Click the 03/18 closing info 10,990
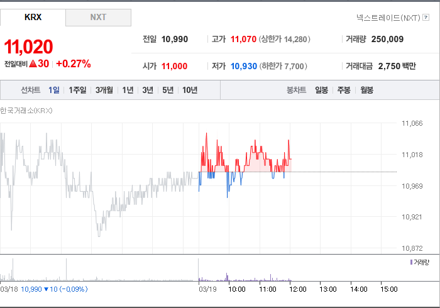Screen dimensions: 440x308 pyautogui.click(x=31, y=289)
